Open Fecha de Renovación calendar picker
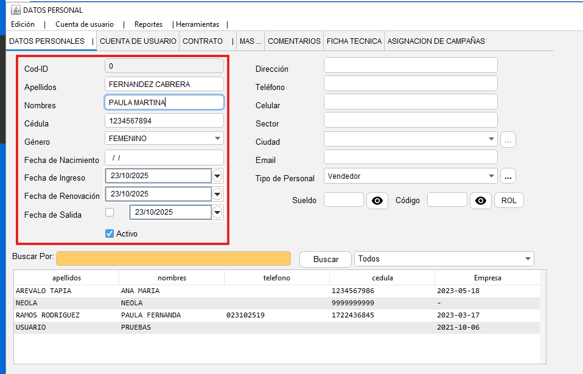 click(218, 194)
